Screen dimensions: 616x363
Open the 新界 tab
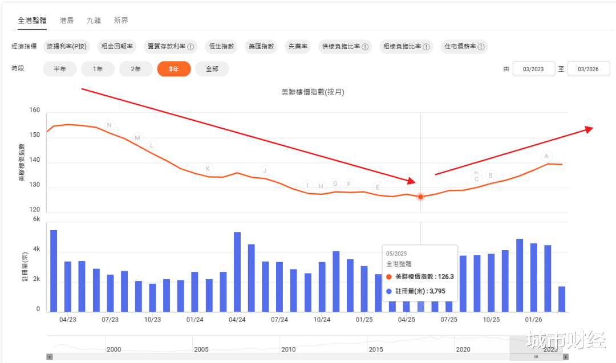coord(120,21)
